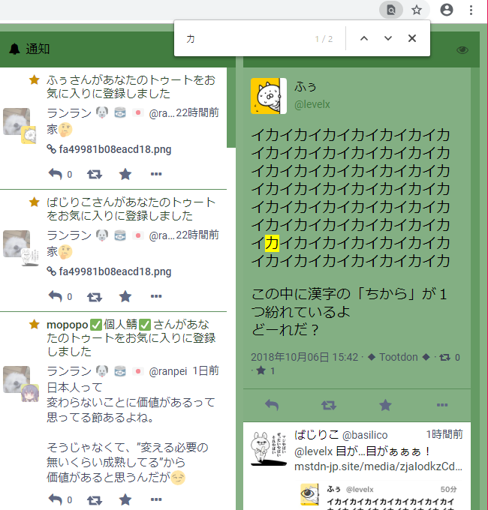Reply to the main ふぅ toot
The image size is (488, 510).
tap(272, 405)
